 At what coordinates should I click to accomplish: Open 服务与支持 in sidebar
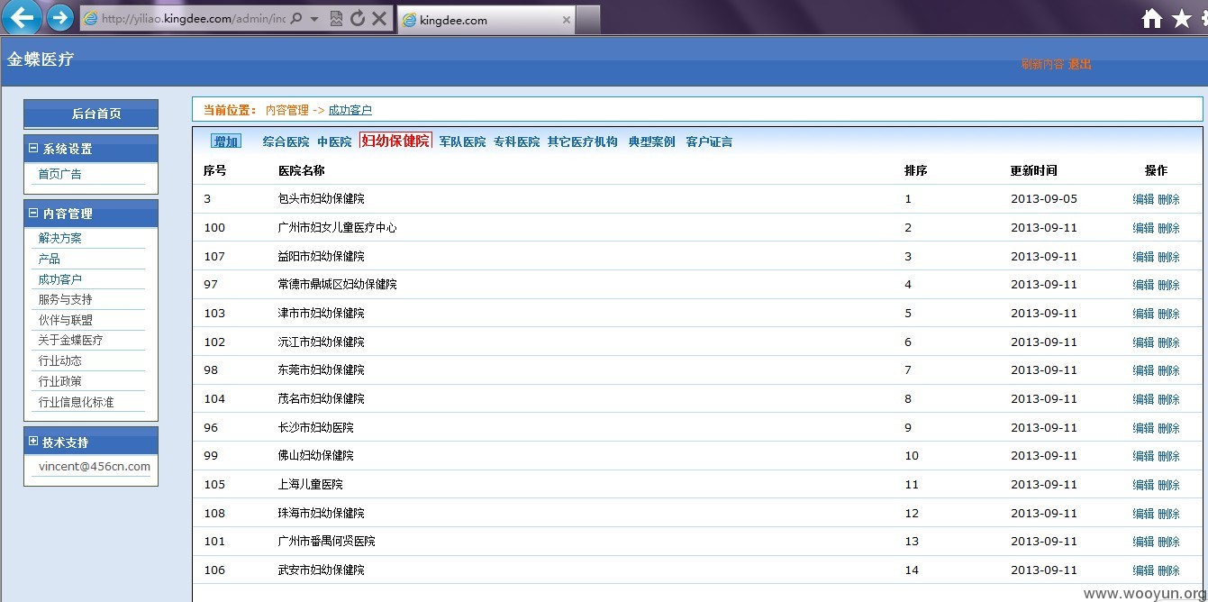click(x=66, y=299)
